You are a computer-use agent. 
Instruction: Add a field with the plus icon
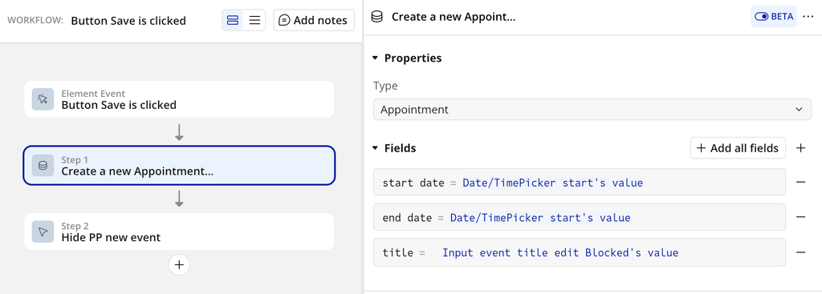[800, 148]
